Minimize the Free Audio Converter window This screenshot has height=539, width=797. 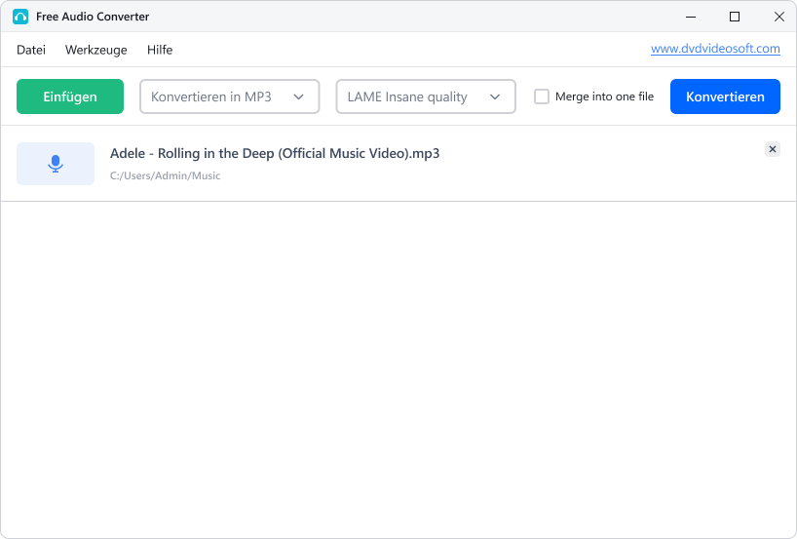click(x=691, y=17)
